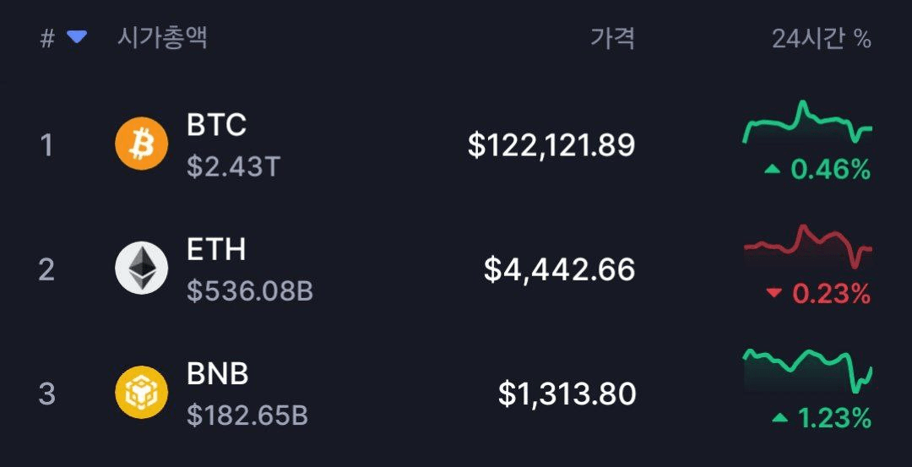Click the green up arrow beside 0.46%
The image size is (912, 467).
pos(772,170)
